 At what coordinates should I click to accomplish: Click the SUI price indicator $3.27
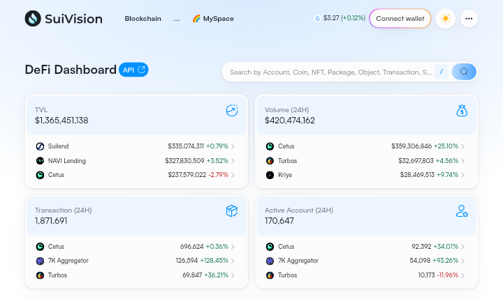coord(340,19)
